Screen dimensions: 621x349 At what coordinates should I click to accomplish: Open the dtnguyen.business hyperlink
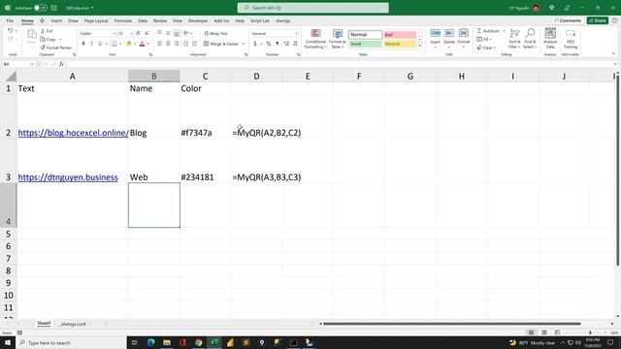[68, 176]
